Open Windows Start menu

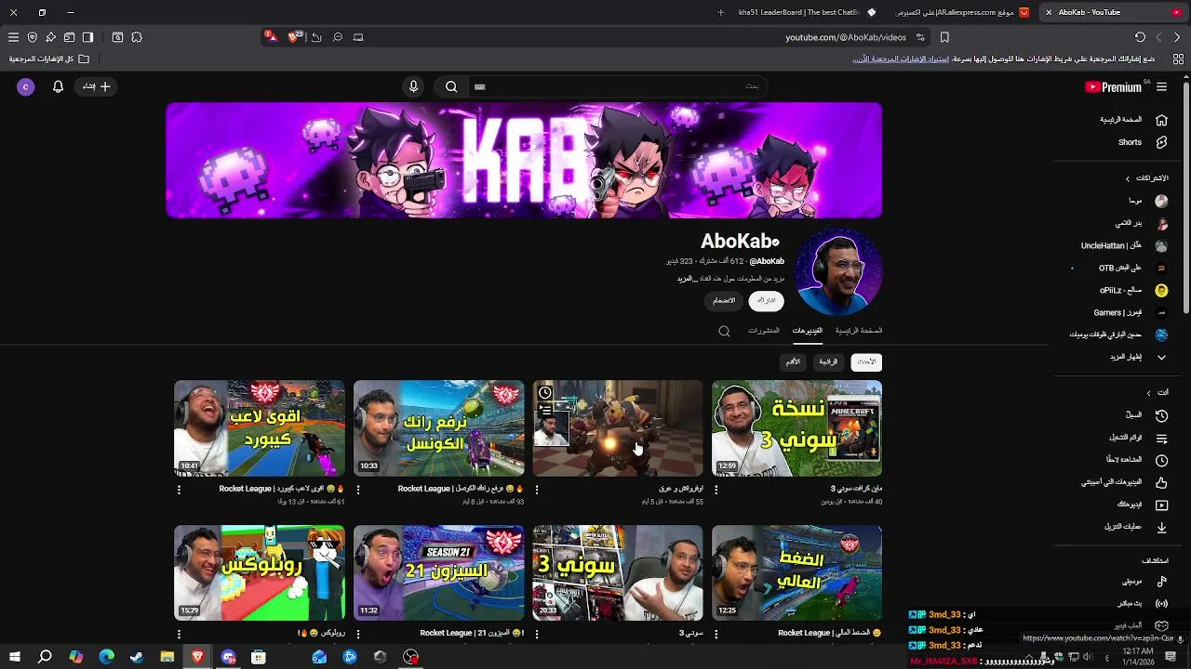point(13,657)
